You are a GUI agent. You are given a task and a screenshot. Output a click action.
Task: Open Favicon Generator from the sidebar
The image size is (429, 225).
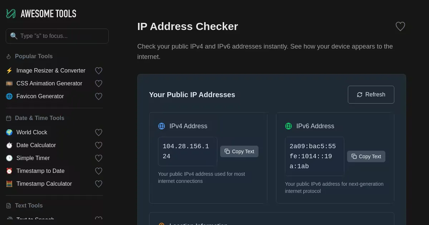point(40,96)
